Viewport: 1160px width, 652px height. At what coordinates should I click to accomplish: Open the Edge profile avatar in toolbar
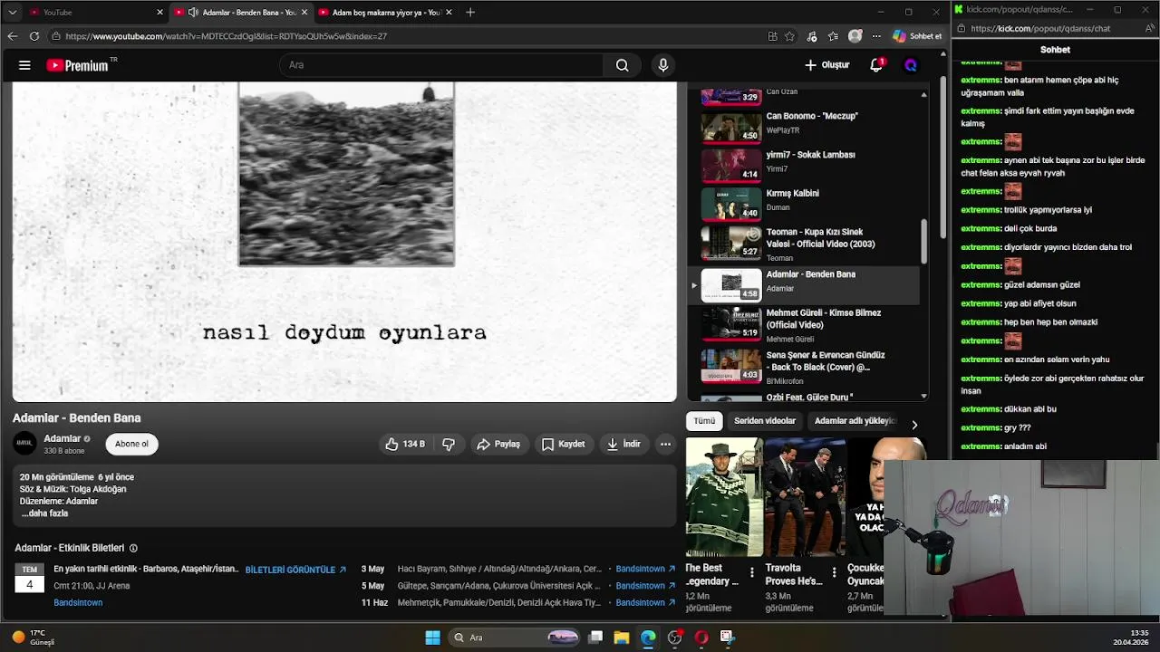(855, 36)
